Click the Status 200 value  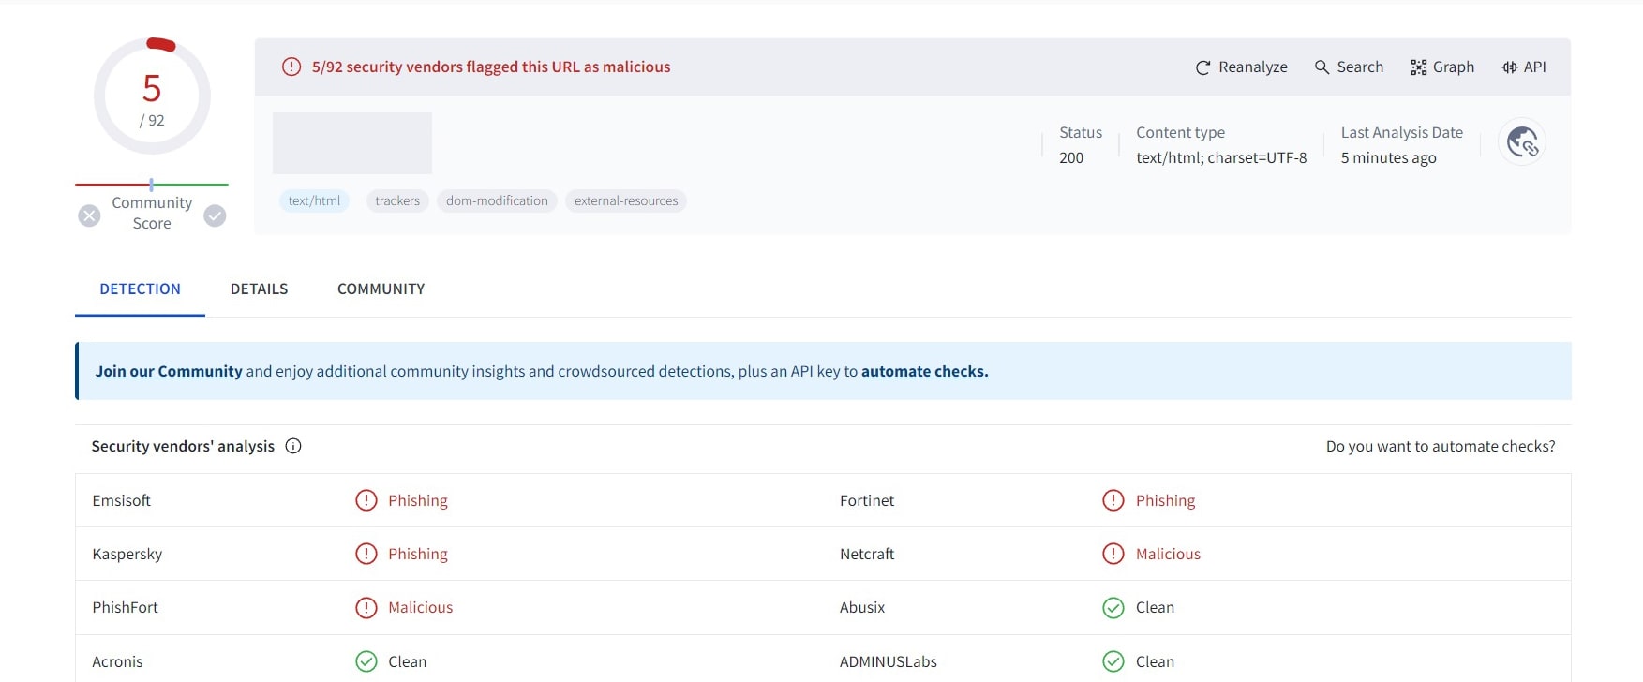[x=1071, y=158]
